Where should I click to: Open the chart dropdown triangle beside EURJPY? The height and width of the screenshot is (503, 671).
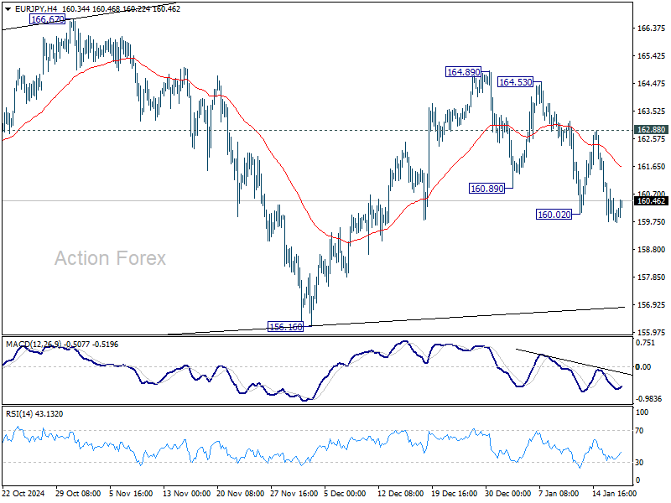[8, 9]
